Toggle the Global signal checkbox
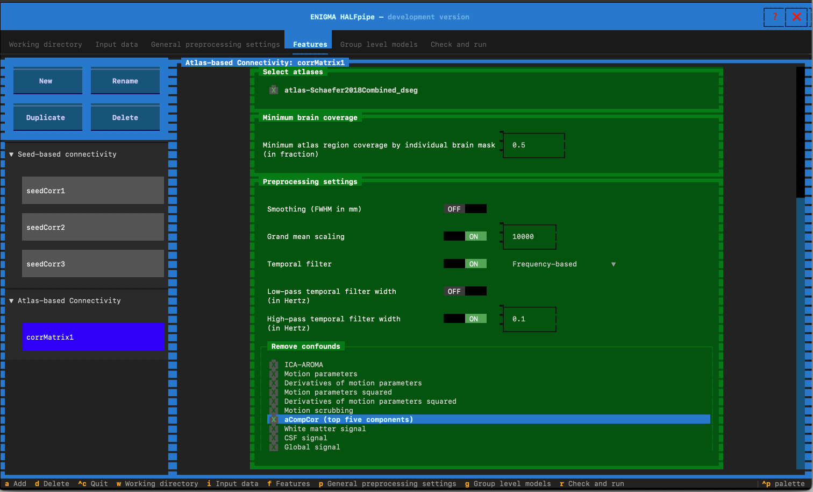 tap(274, 447)
